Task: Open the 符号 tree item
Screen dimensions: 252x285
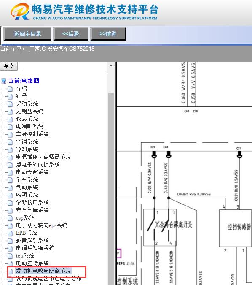Action: tap(21, 96)
